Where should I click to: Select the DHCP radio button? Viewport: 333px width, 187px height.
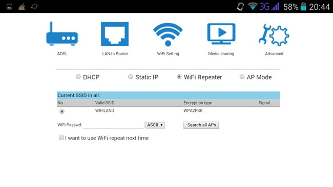78,77
